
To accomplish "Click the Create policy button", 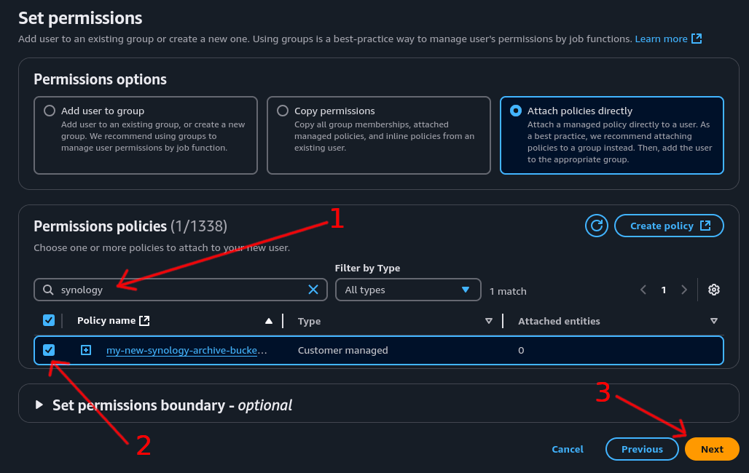I will pos(669,226).
